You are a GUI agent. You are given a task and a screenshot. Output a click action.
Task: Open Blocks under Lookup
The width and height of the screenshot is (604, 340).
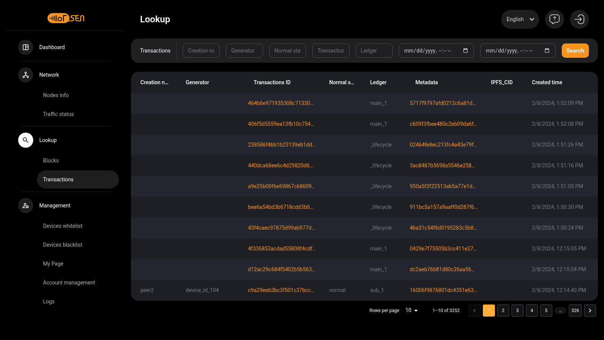click(51, 161)
